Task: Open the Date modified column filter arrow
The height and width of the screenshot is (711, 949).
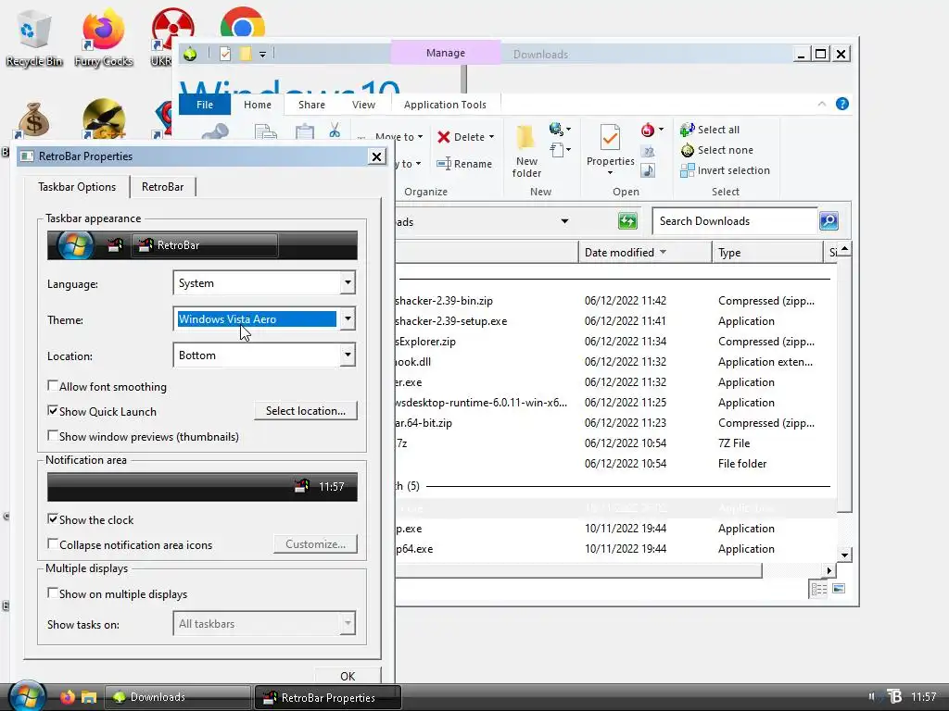Action: pos(663,252)
